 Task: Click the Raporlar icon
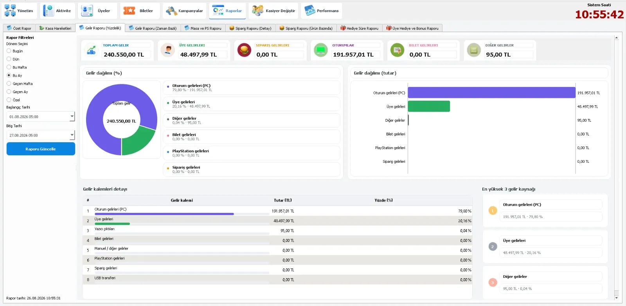pos(218,11)
